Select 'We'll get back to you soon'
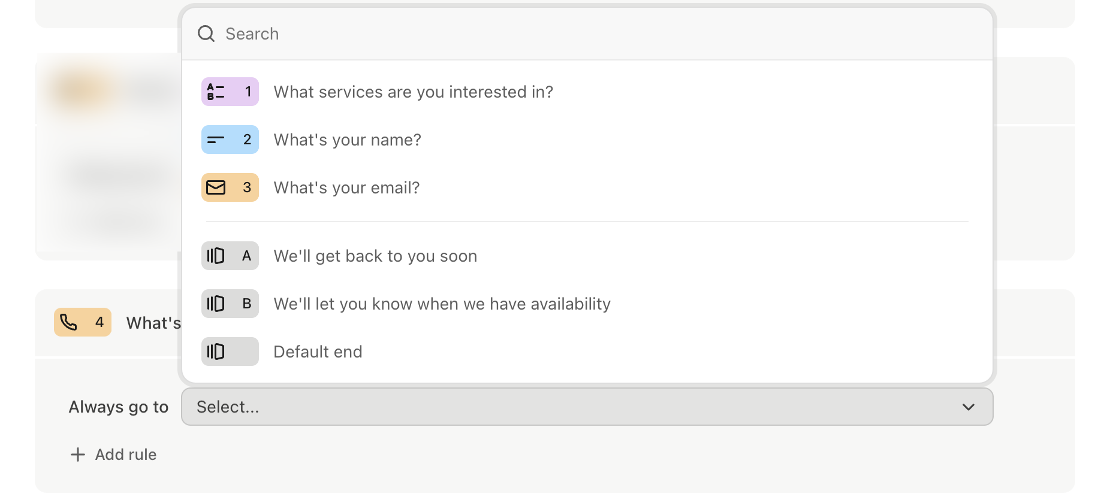The width and height of the screenshot is (1110, 503). coord(587,256)
